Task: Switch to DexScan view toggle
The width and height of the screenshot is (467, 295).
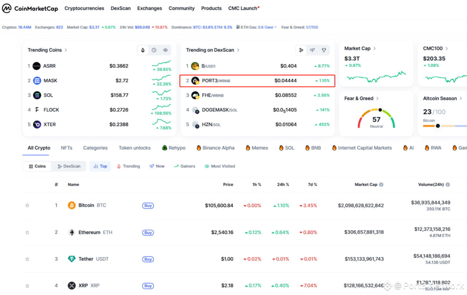Action: (x=69, y=167)
